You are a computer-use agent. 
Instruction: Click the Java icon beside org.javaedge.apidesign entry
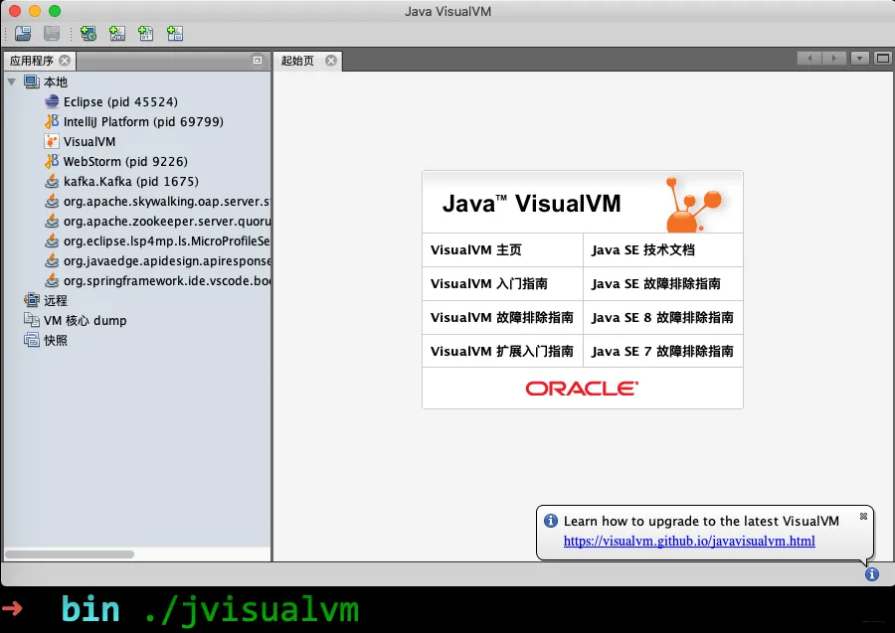52,261
